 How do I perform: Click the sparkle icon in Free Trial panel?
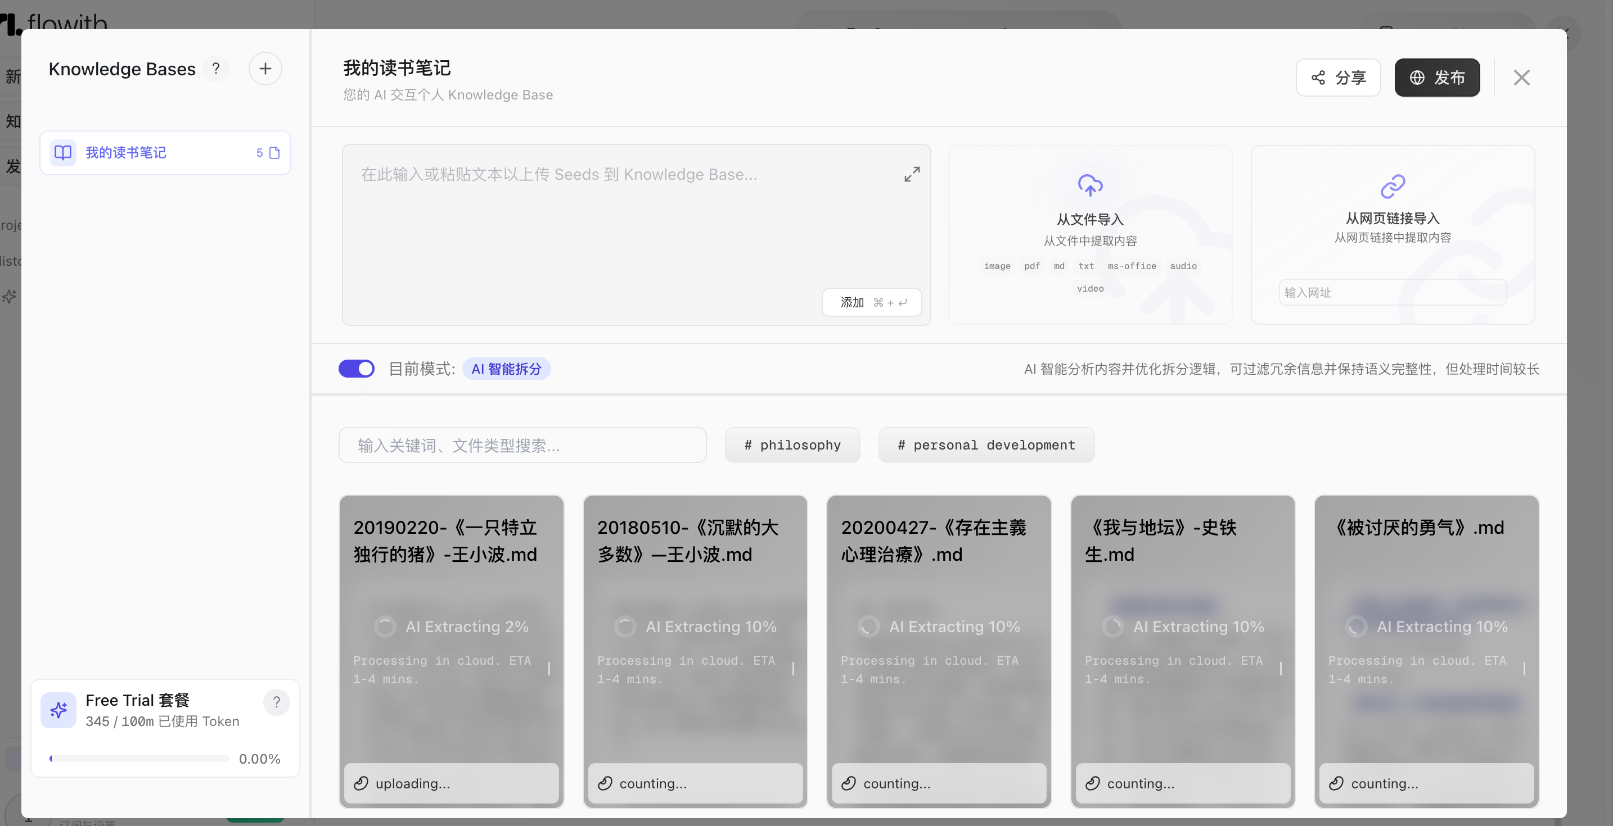tap(58, 710)
